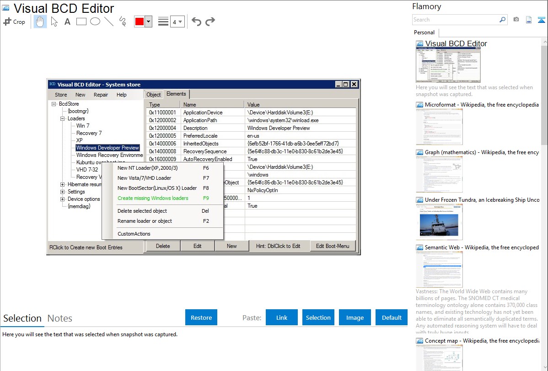Open the Personal tab
Viewport: 548px width, 371px height.
(x=424, y=32)
